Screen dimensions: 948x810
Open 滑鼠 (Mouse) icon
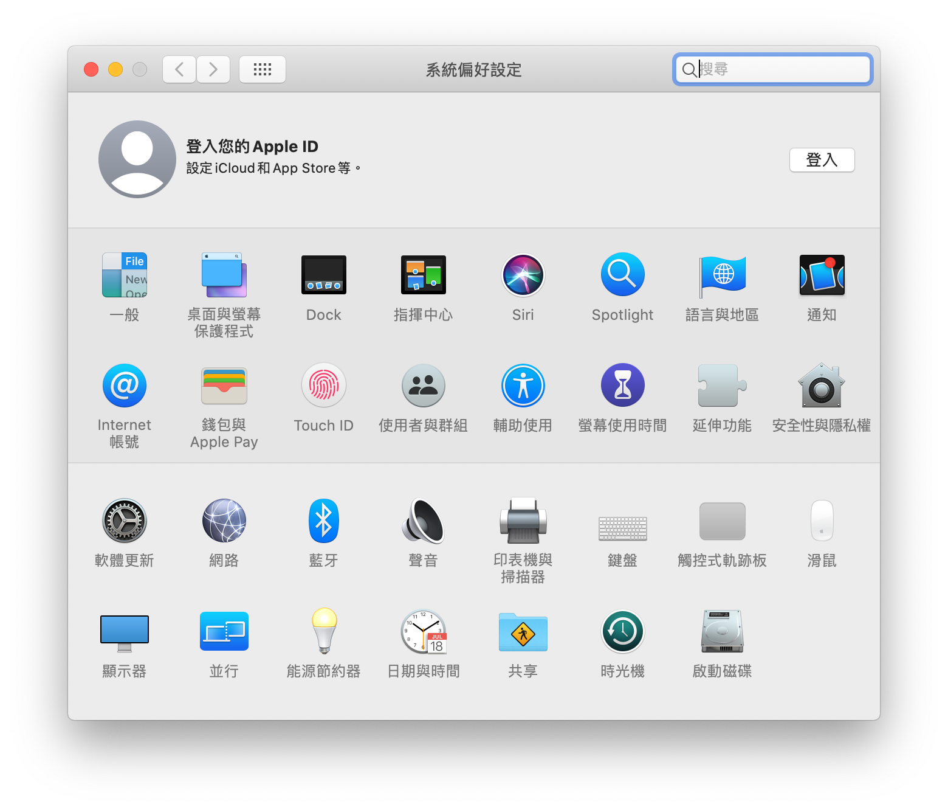(822, 521)
